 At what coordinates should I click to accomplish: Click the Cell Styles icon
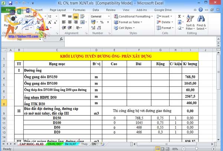(116, 28)
